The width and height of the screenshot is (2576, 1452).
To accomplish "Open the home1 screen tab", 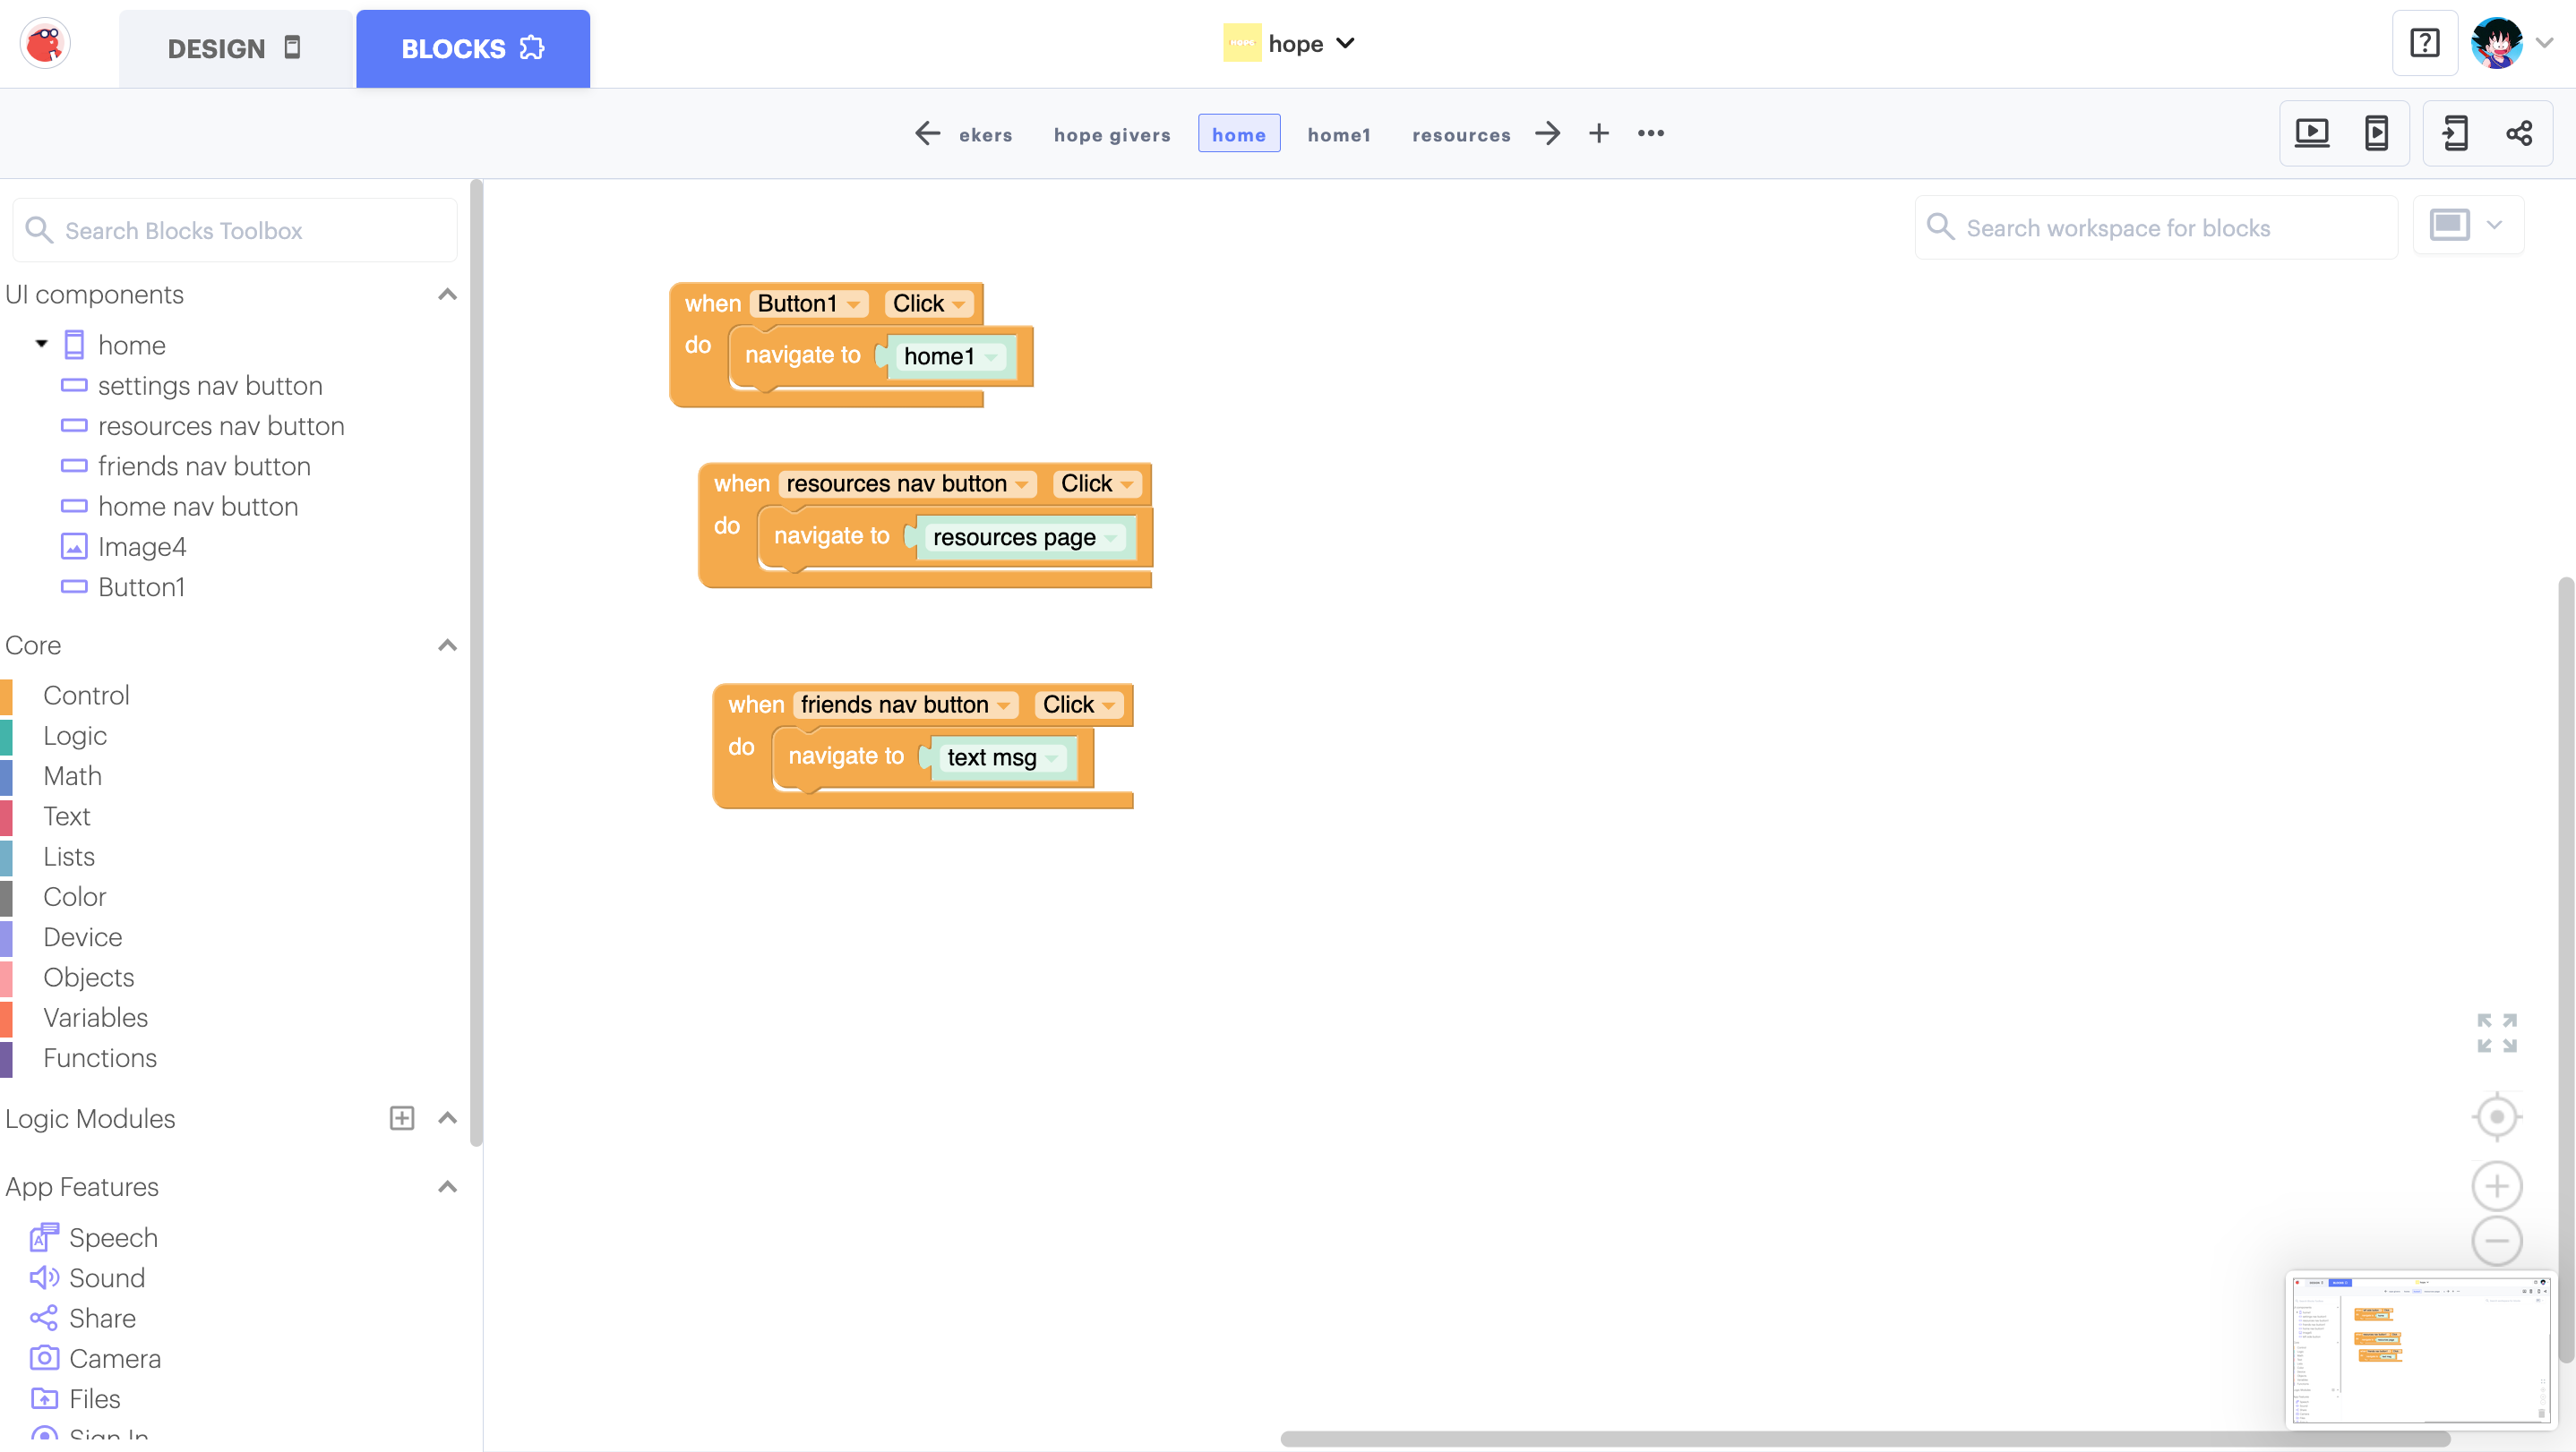I will 1338,134.
